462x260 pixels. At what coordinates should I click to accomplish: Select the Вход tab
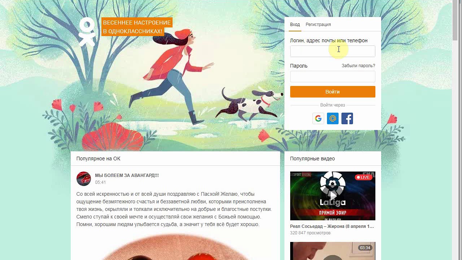[295, 25]
